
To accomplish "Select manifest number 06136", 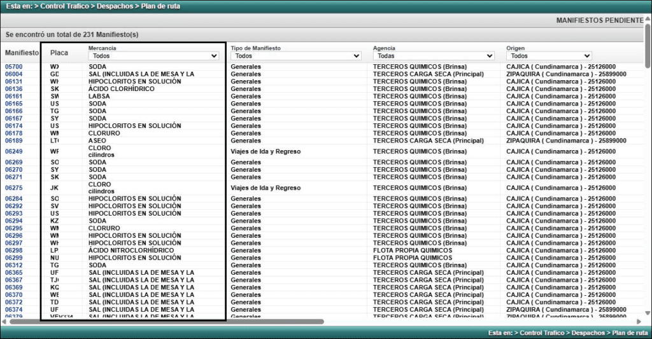I will pos(14,89).
